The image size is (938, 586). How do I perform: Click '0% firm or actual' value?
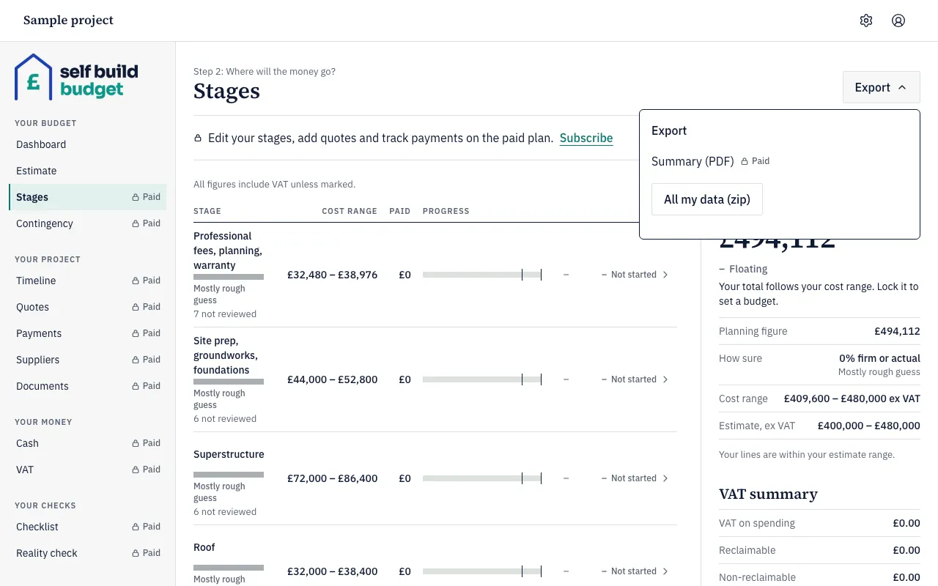[879, 358]
